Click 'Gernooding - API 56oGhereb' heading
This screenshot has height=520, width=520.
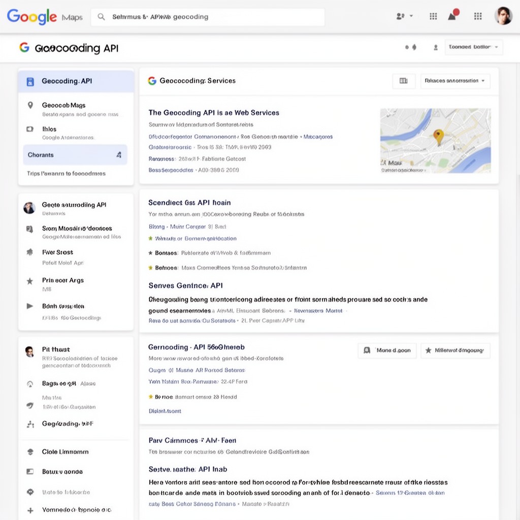(x=197, y=347)
